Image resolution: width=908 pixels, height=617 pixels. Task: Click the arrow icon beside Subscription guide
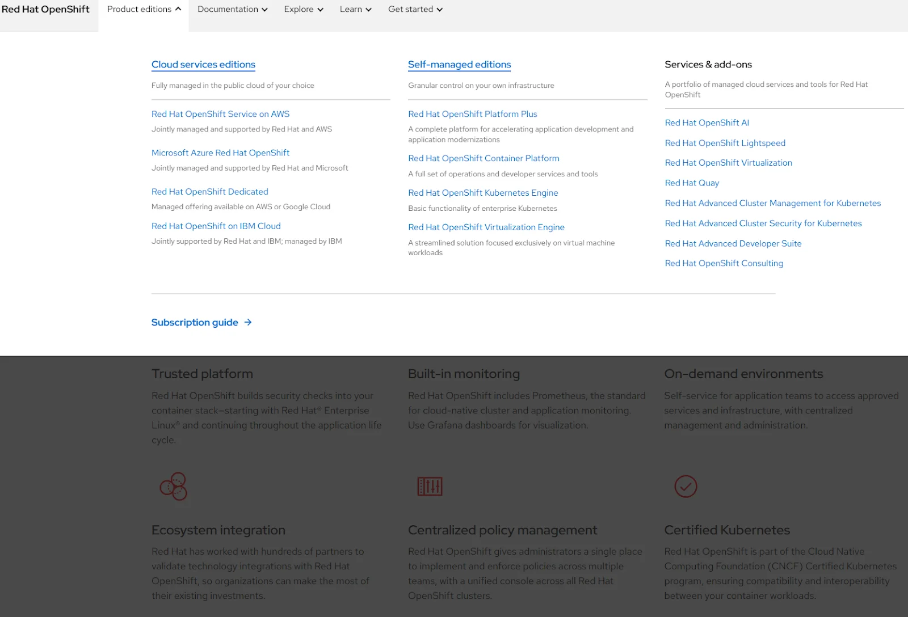[247, 323]
